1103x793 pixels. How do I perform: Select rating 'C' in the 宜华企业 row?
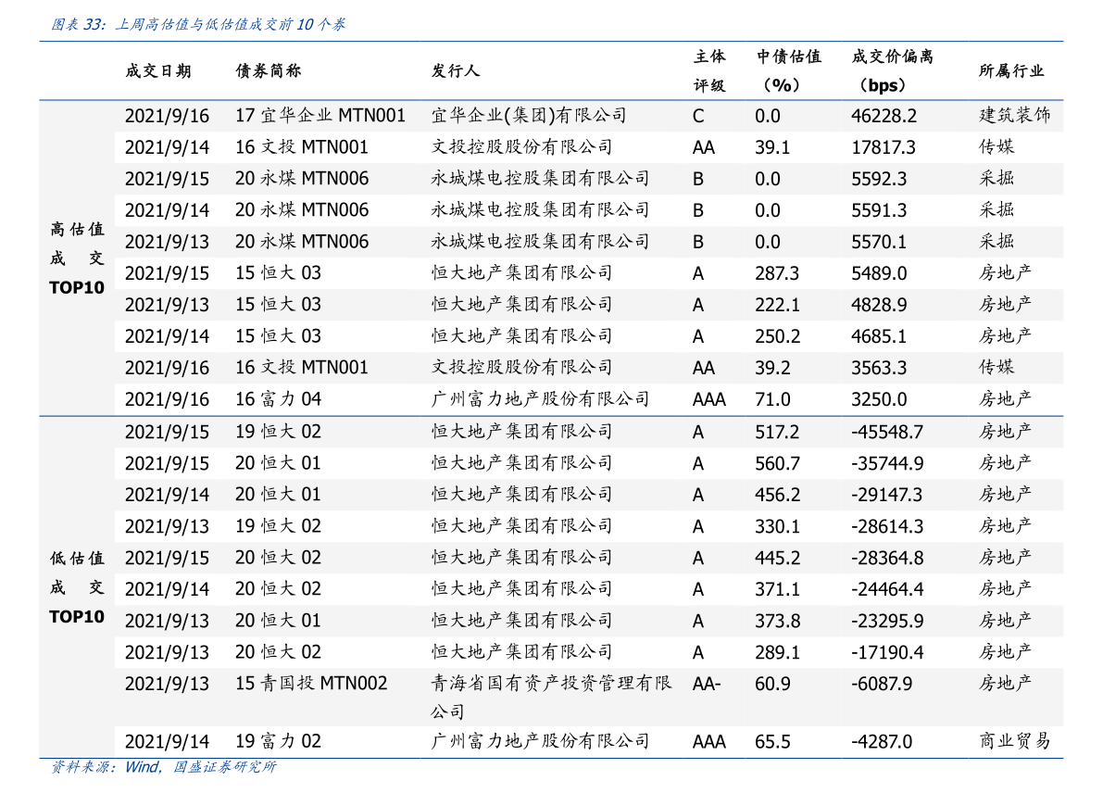click(x=697, y=116)
